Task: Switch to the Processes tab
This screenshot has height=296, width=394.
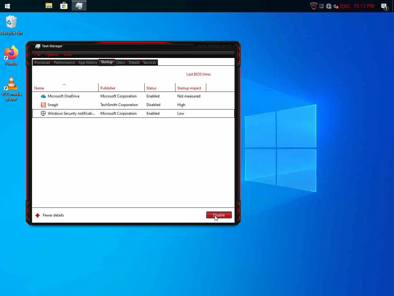Action: [x=42, y=62]
